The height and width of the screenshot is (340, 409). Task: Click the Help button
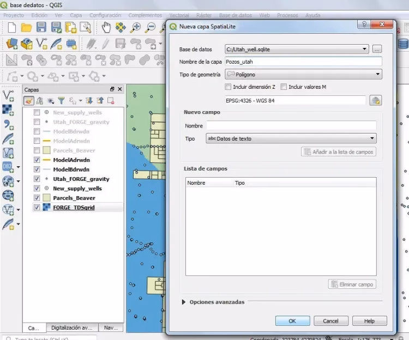(369, 321)
